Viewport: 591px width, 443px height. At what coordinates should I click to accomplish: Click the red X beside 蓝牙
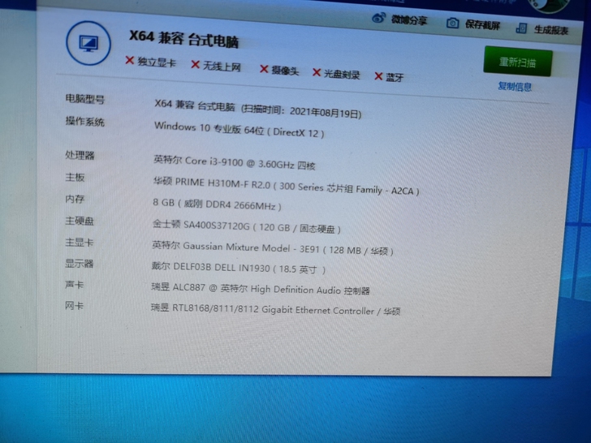379,76
